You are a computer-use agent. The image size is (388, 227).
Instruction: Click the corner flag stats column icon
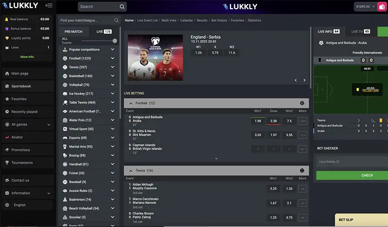[373, 120]
